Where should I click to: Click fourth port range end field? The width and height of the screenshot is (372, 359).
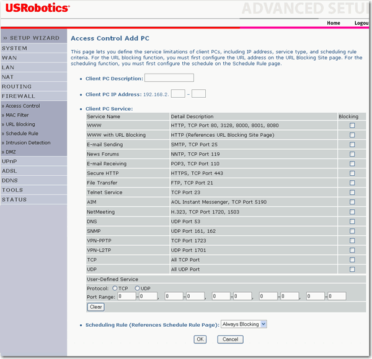tap(290, 296)
